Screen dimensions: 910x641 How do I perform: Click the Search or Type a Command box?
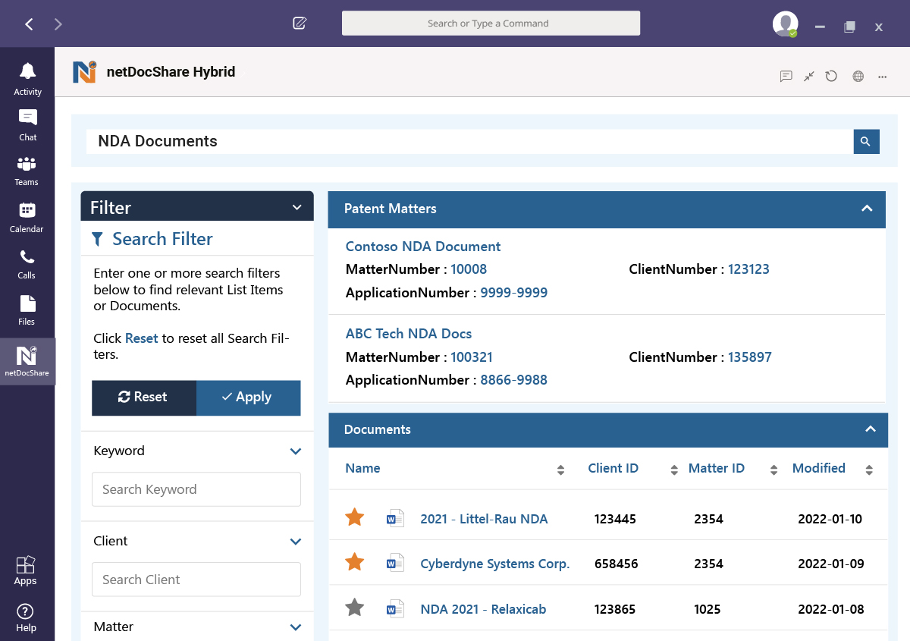click(491, 24)
